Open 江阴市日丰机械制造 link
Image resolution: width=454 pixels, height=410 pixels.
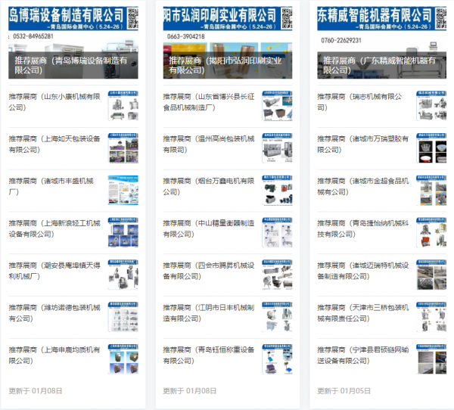click(x=209, y=313)
